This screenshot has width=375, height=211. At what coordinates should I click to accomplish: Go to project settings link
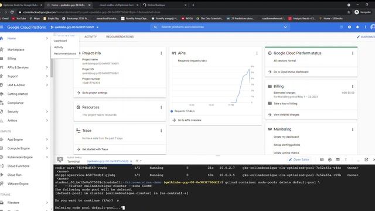click(95, 93)
